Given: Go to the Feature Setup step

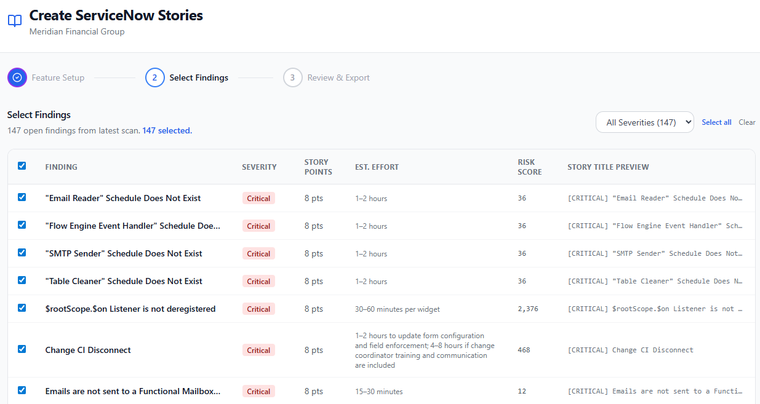Looking at the screenshot, I should click(58, 77).
